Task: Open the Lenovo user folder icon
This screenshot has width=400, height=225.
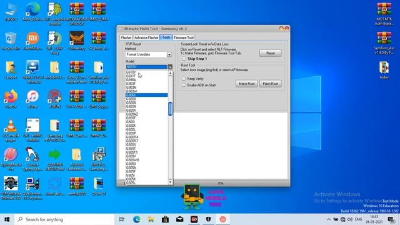Action: pos(11,70)
